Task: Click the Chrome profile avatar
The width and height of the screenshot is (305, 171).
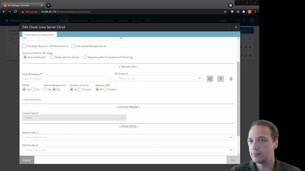Action: coord(250,12)
